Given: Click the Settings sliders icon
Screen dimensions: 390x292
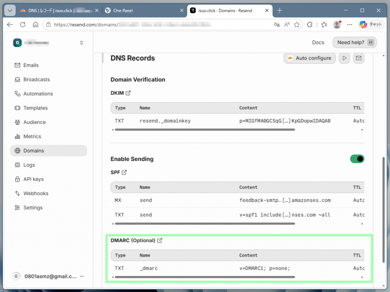Looking at the screenshot, I should (18, 208).
